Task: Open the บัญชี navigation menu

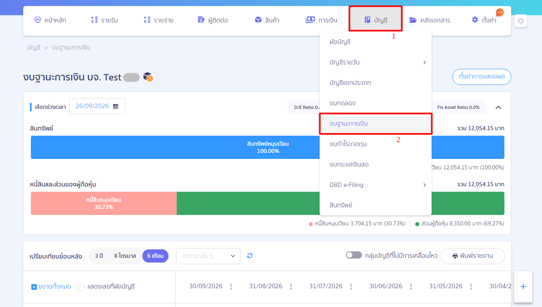Action: point(376,20)
